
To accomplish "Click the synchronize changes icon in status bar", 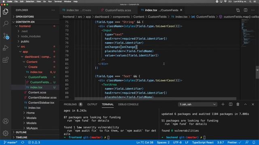I will point(23,142).
